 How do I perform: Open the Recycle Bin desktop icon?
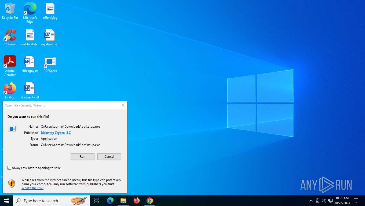10,11
